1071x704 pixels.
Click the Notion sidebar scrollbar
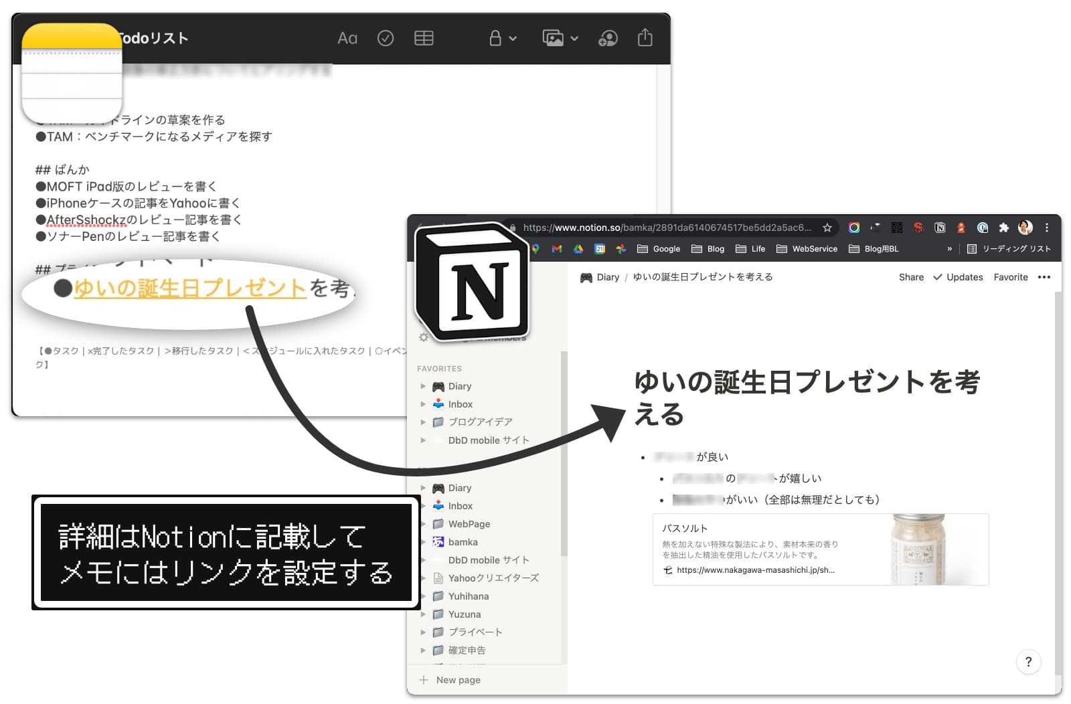click(564, 454)
